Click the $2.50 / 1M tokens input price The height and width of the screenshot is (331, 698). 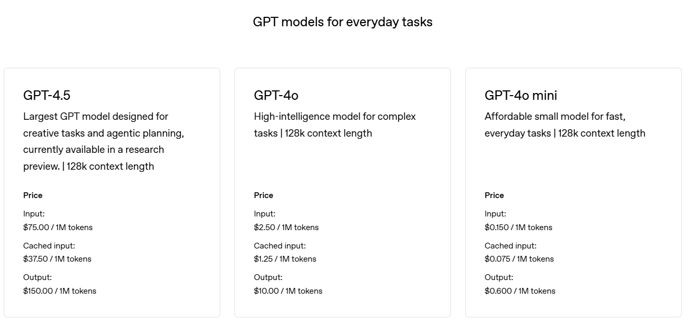click(x=286, y=227)
